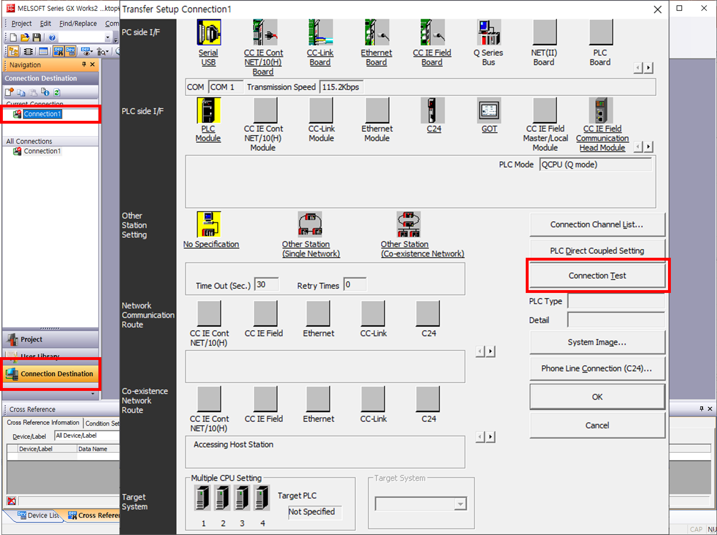Open the Target System dropdown
The height and width of the screenshot is (535, 717).
click(x=461, y=504)
